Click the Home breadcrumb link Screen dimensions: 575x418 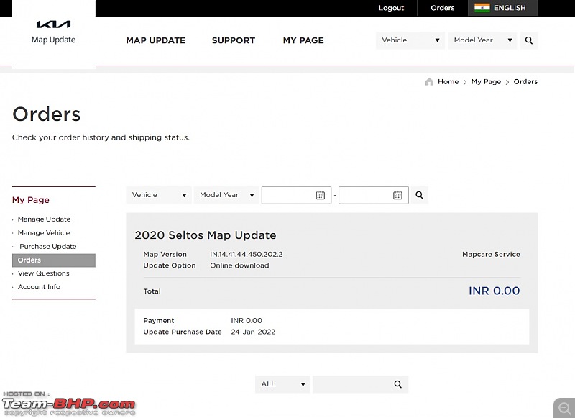pyautogui.click(x=448, y=81)
